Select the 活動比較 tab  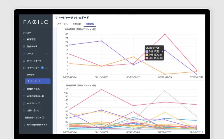pyautogui.click(x=90, y=24)
